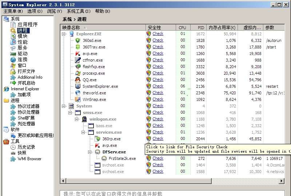The width and height of the screenshot is (291, 196).
Task: Open 历史记录 under 工具
Action: pyautogui.click(x=26, y=147)
